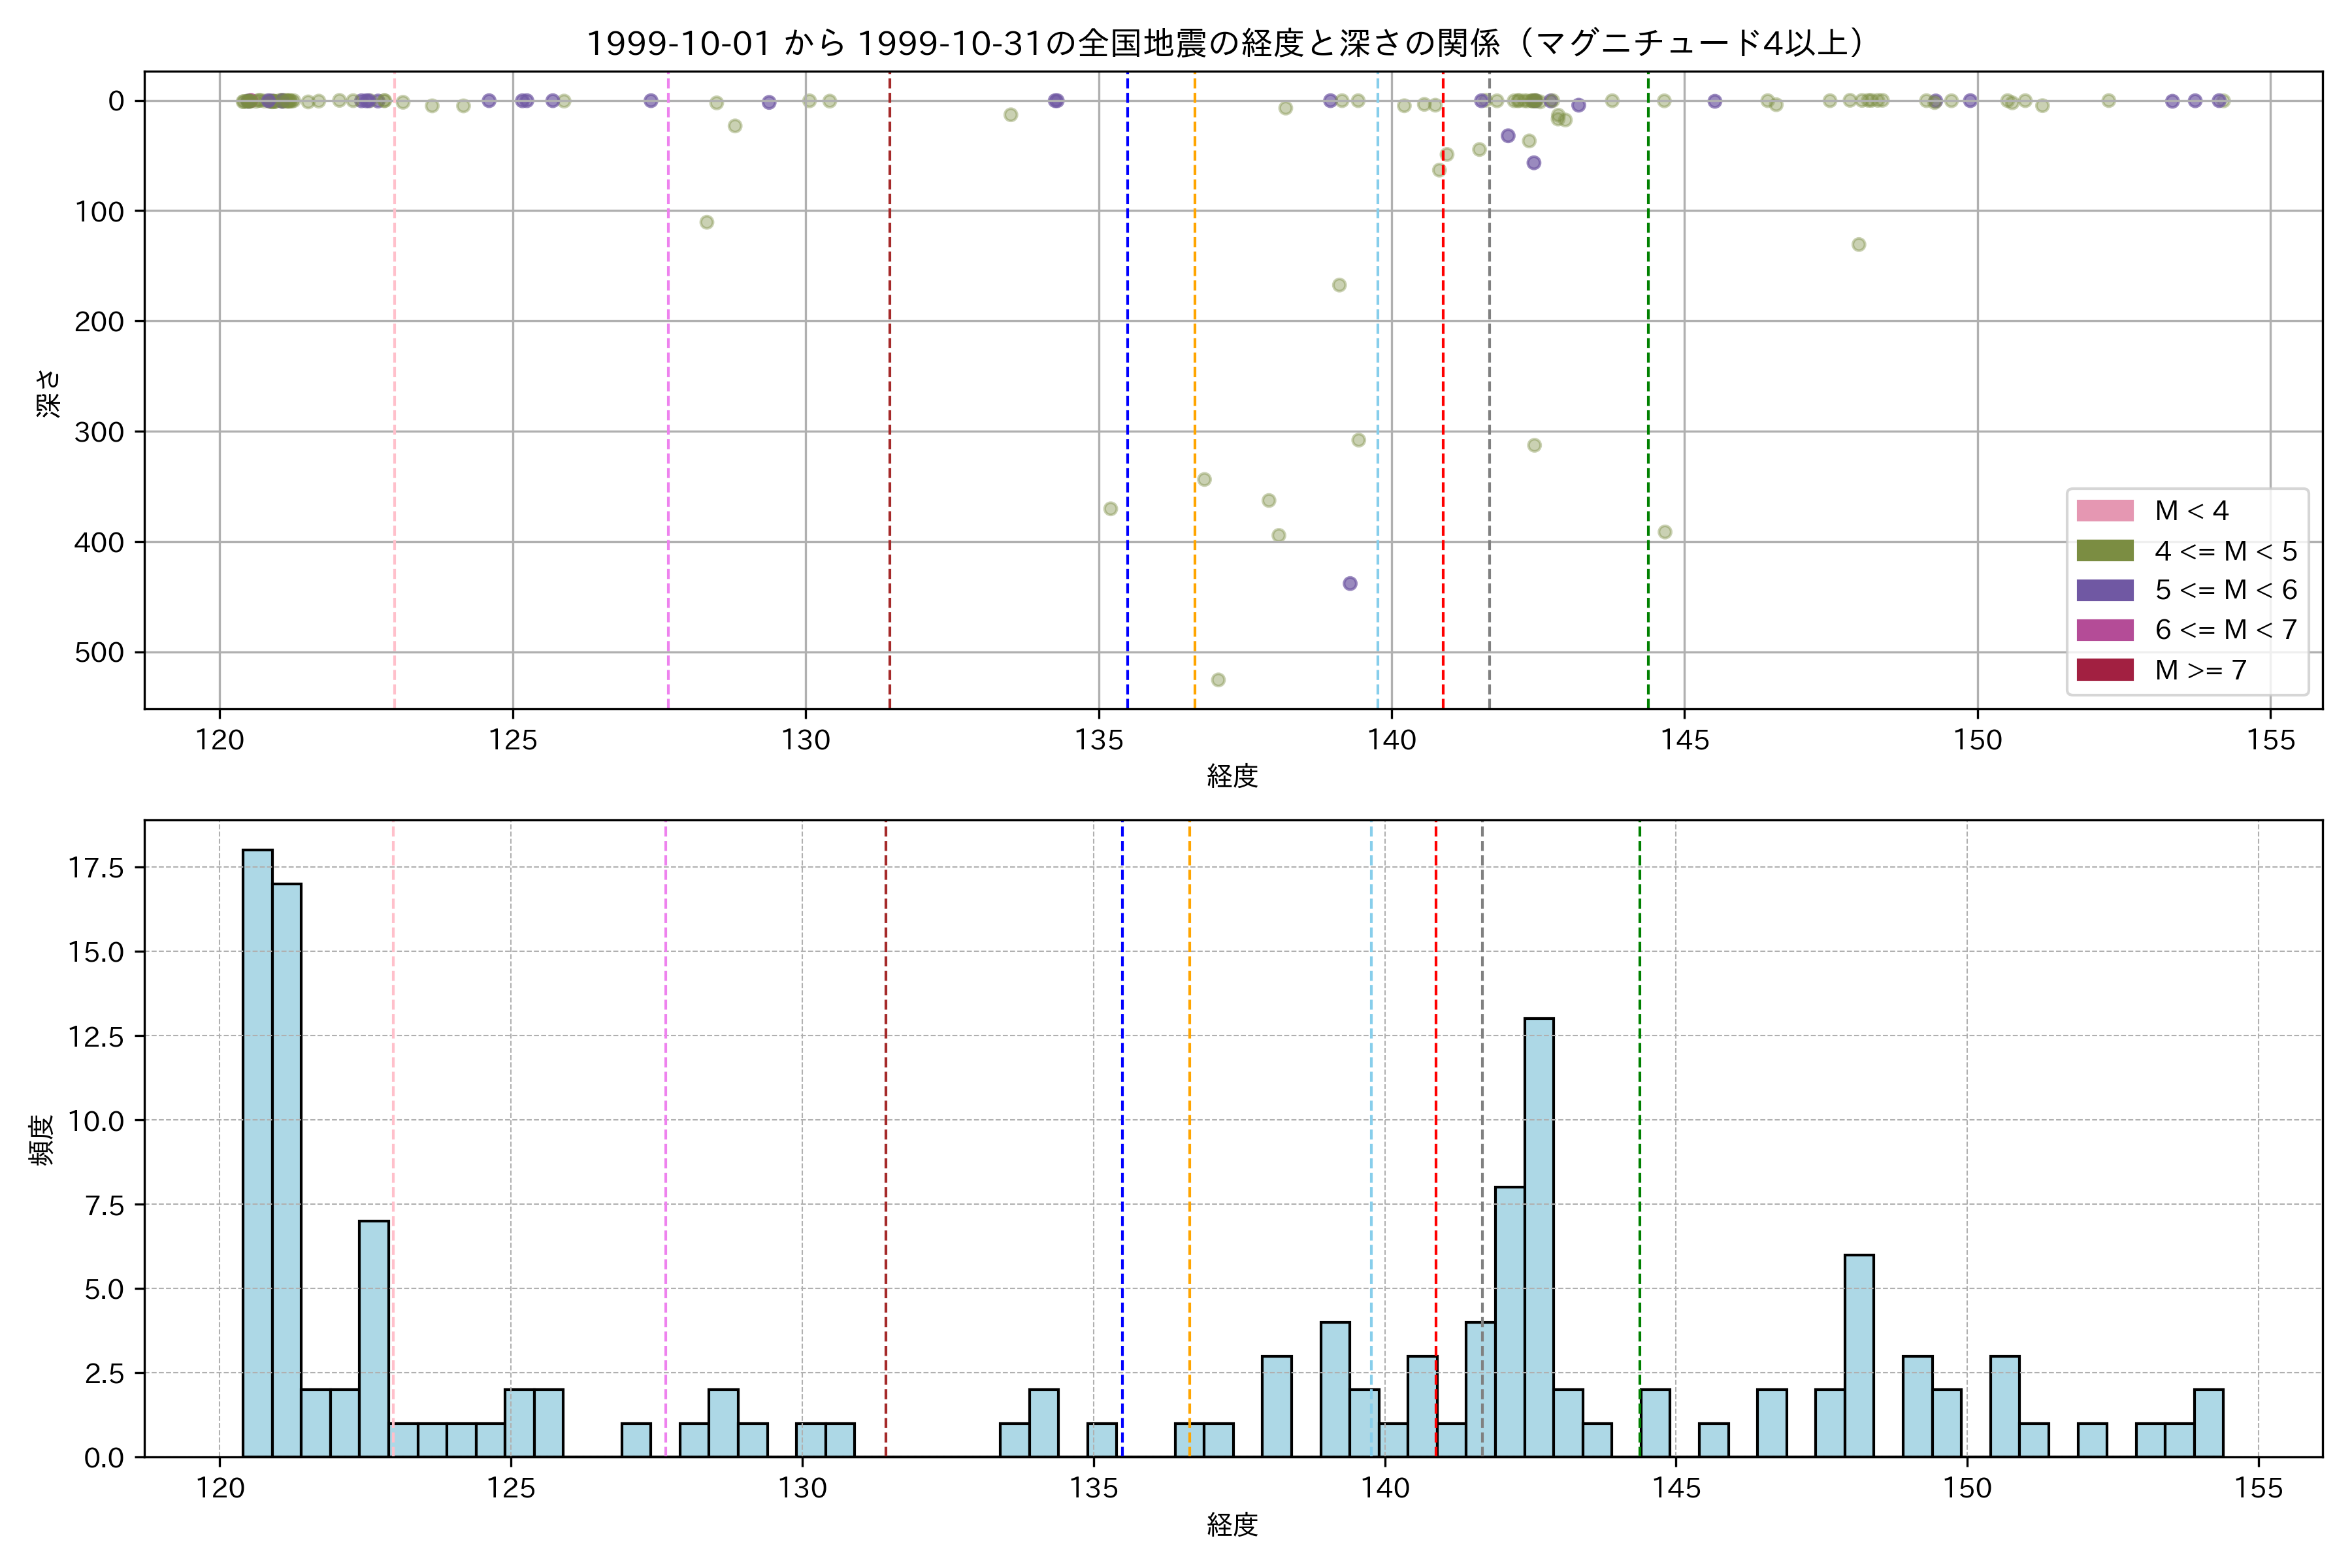Click the dark red M >= 7 legend swatch
Image resolution: width=2352 pixels, height=1568 pixels.
(x=2104, y=670)
